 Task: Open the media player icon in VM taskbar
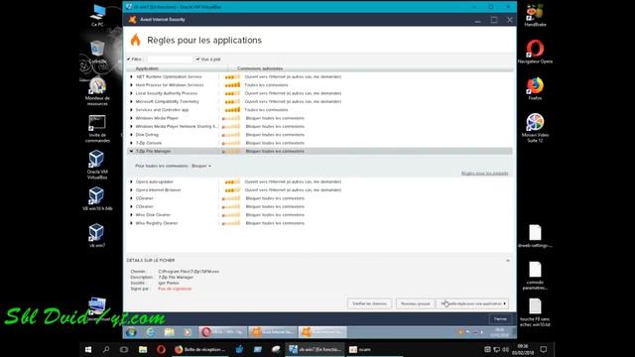tap(188, 332)
